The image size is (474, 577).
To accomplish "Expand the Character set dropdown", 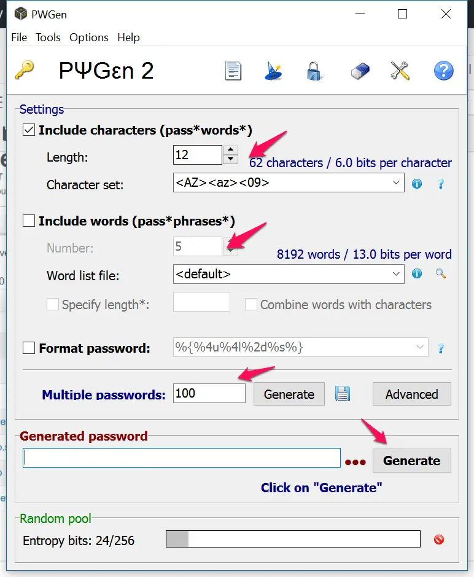I will (x=396, y=183).
